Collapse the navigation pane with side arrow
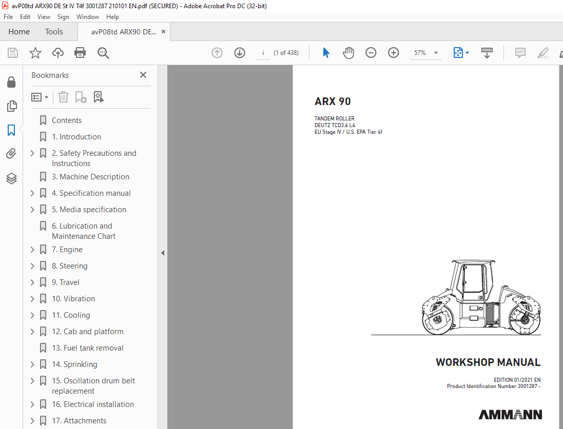 [x=163, y=253]
